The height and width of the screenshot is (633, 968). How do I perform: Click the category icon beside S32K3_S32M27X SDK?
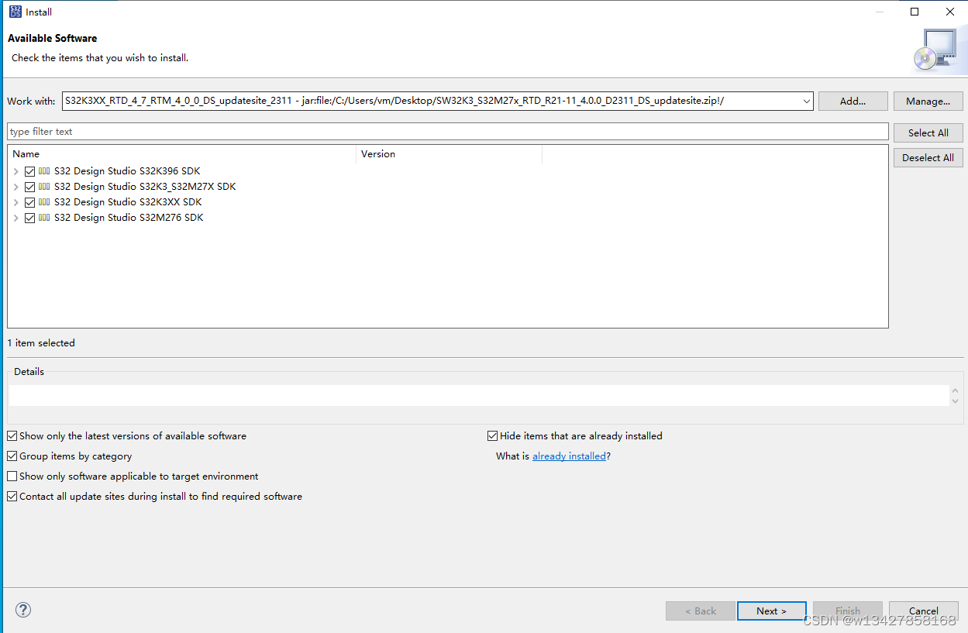[44, 187]
